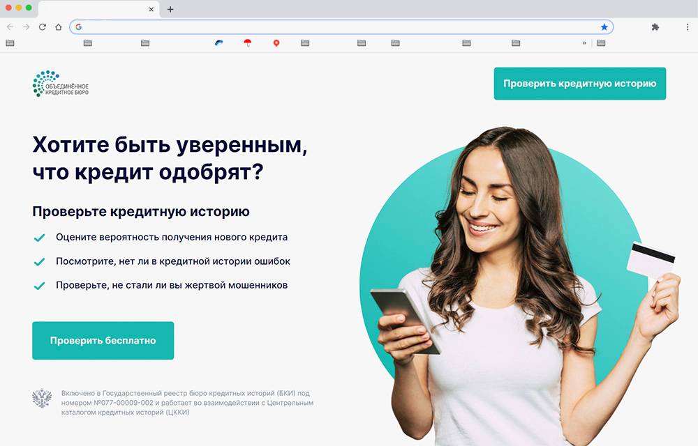Open the red umbrella bookmark
This screenshot has height=446, width=698.
[x=248, y=43]
